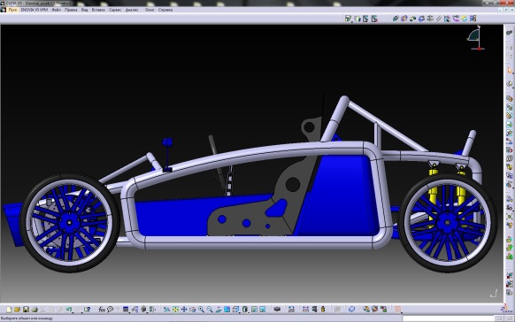515x322 pixels.
Task: Click the Zoom Out magnifier icon
Action: click(x=210, y=310)
